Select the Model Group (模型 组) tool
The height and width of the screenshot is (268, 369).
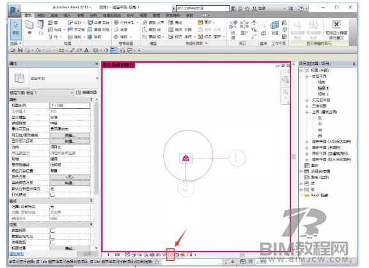pyautogui.click(x=153, y=36)
